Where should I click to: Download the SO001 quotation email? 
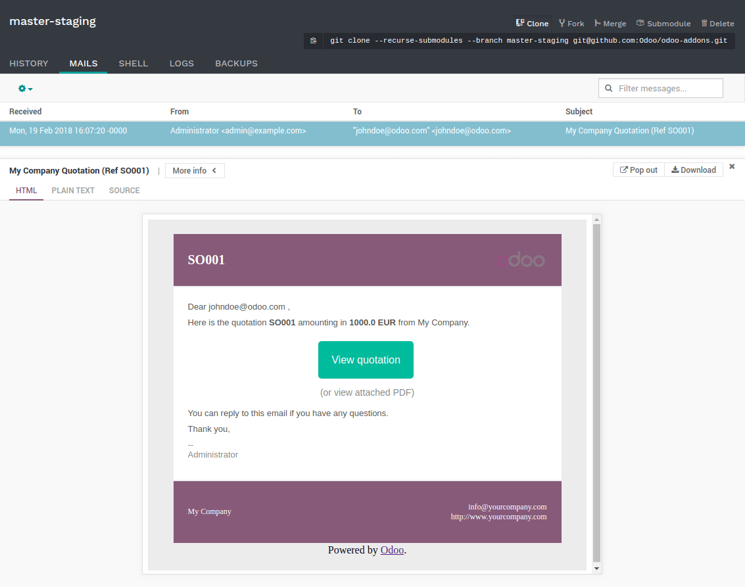tap(694, 170)
